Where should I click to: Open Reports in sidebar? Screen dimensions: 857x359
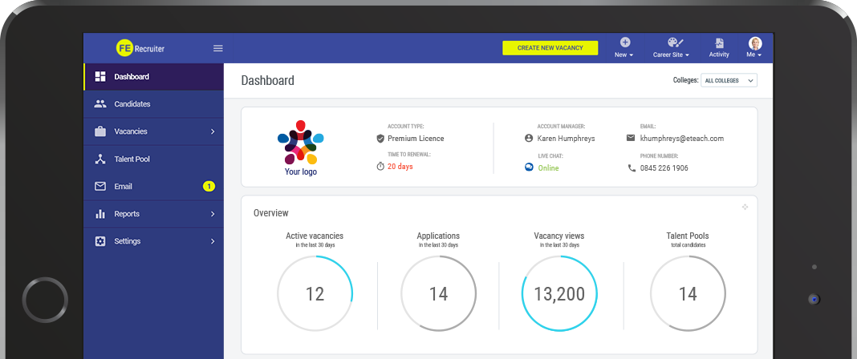click(153, 214)
